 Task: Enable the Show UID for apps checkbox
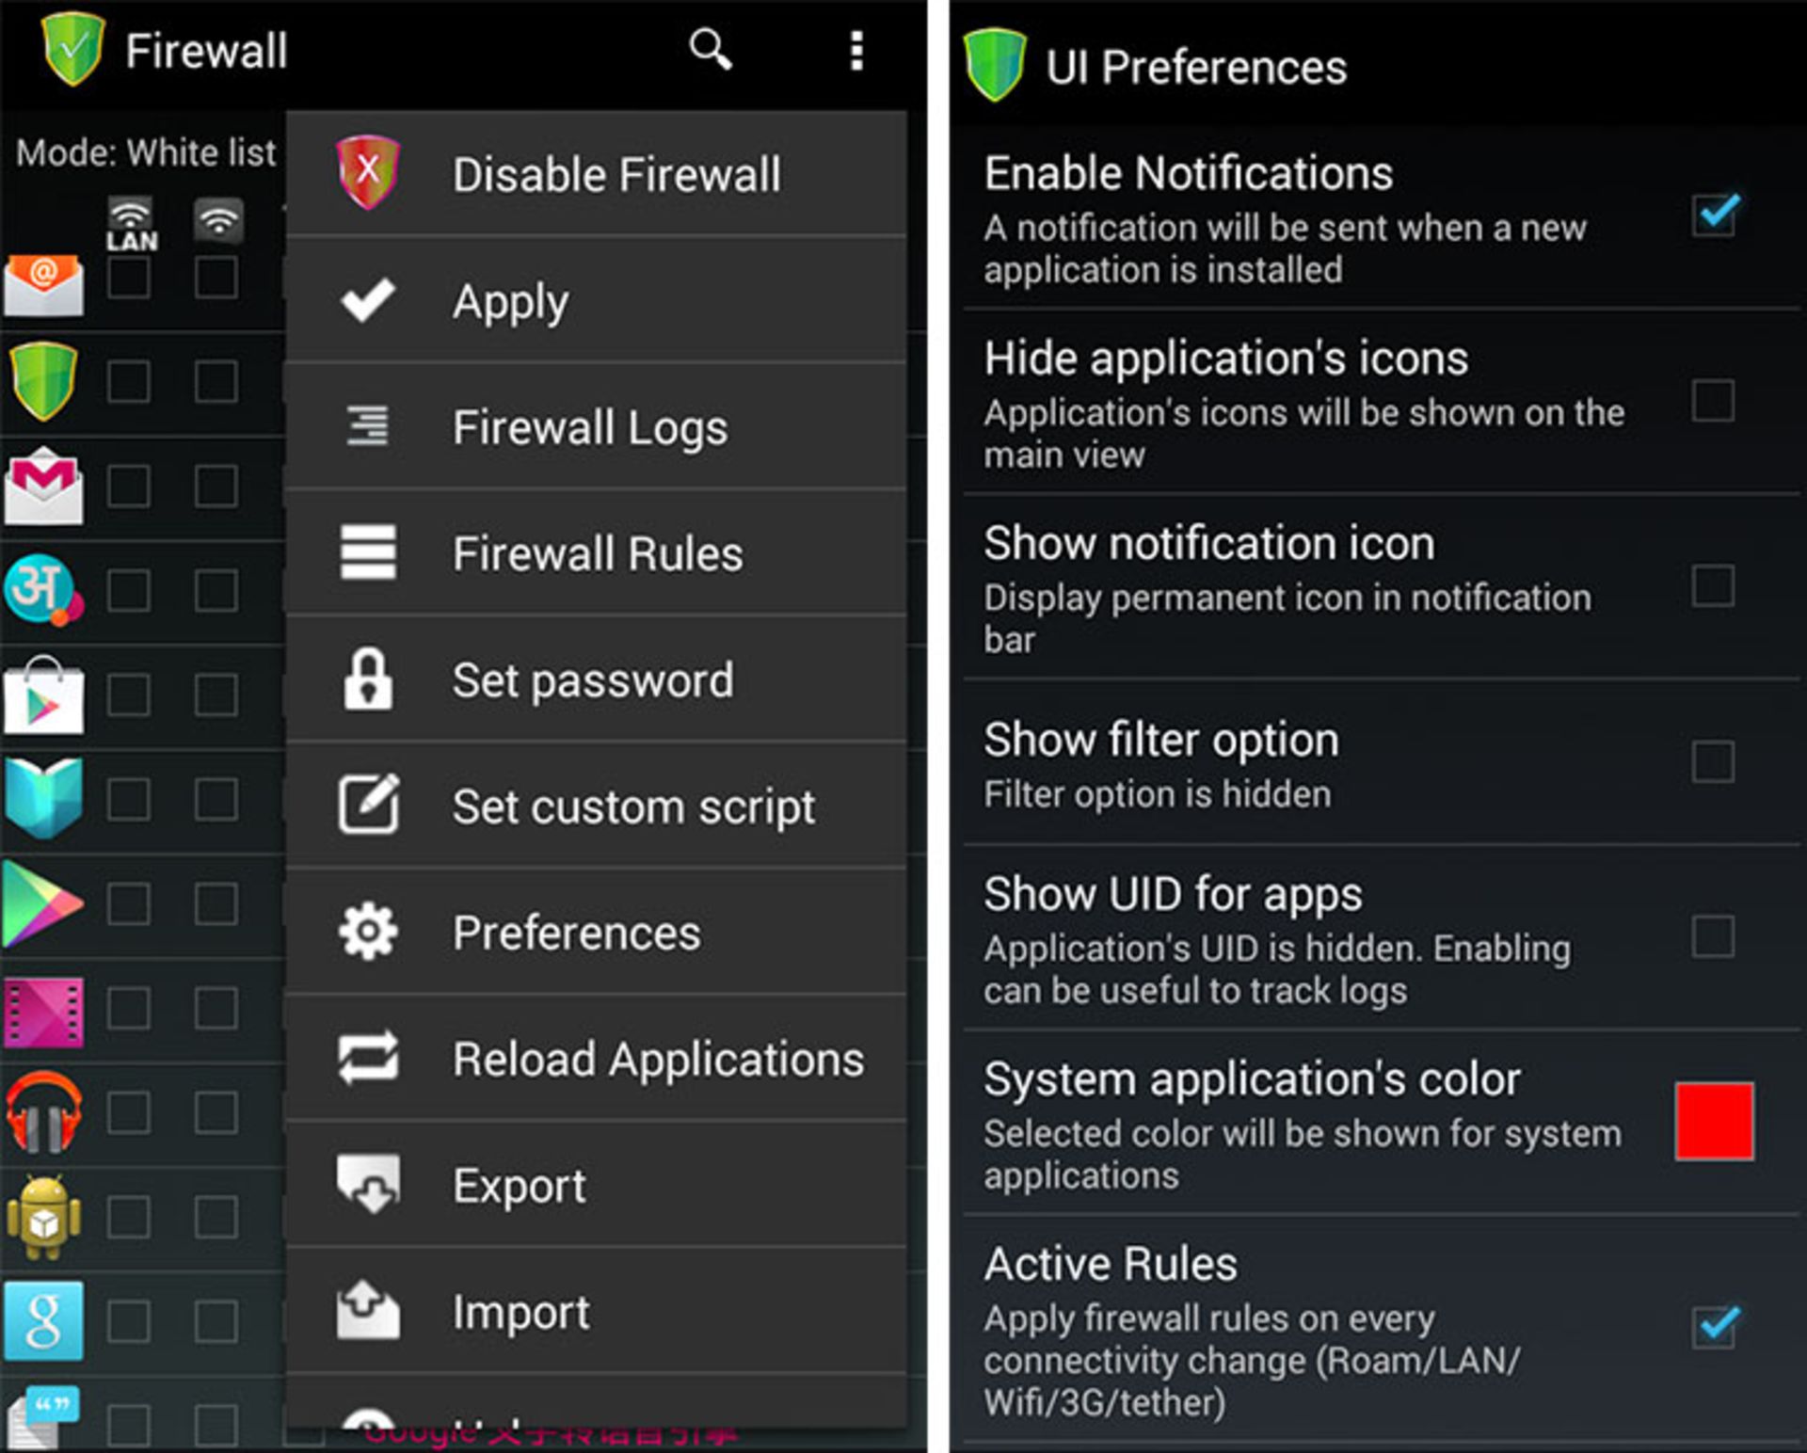pos(1713,936)
